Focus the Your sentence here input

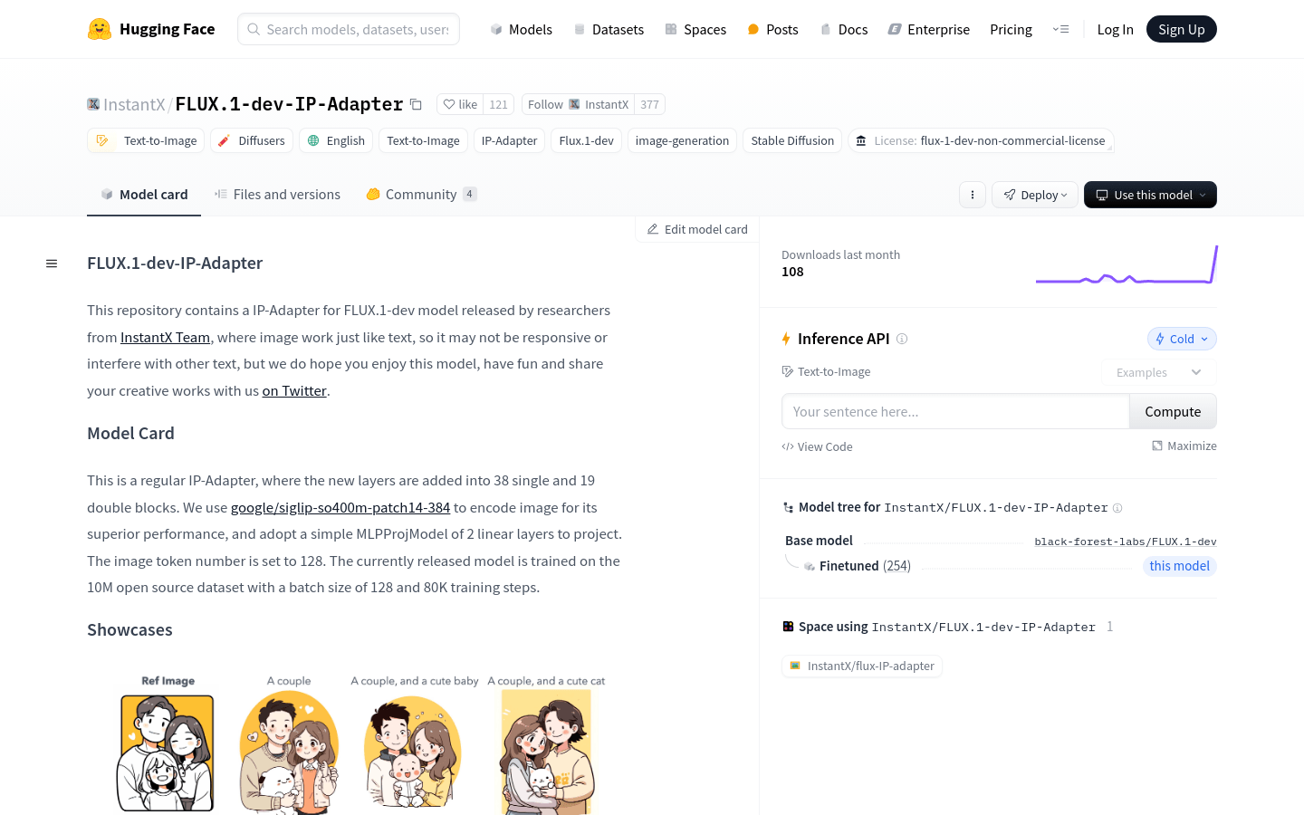[x=955, y=411]
